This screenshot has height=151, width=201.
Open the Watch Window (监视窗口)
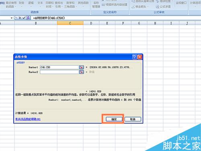point(181,3)
